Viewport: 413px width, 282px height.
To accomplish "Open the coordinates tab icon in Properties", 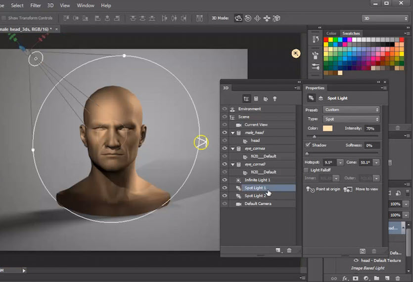I will click(x=321, y=98).
